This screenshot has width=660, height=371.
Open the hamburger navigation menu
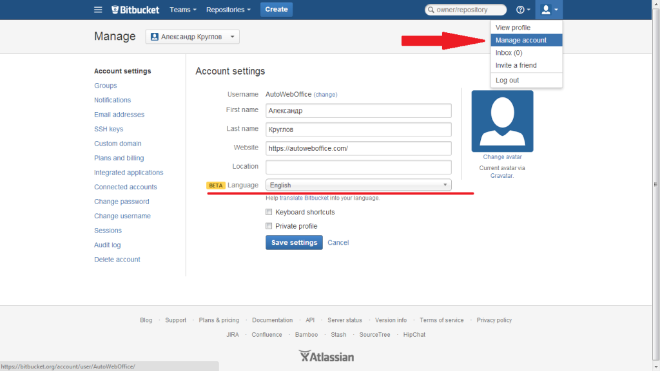click(x=98, y=9)
